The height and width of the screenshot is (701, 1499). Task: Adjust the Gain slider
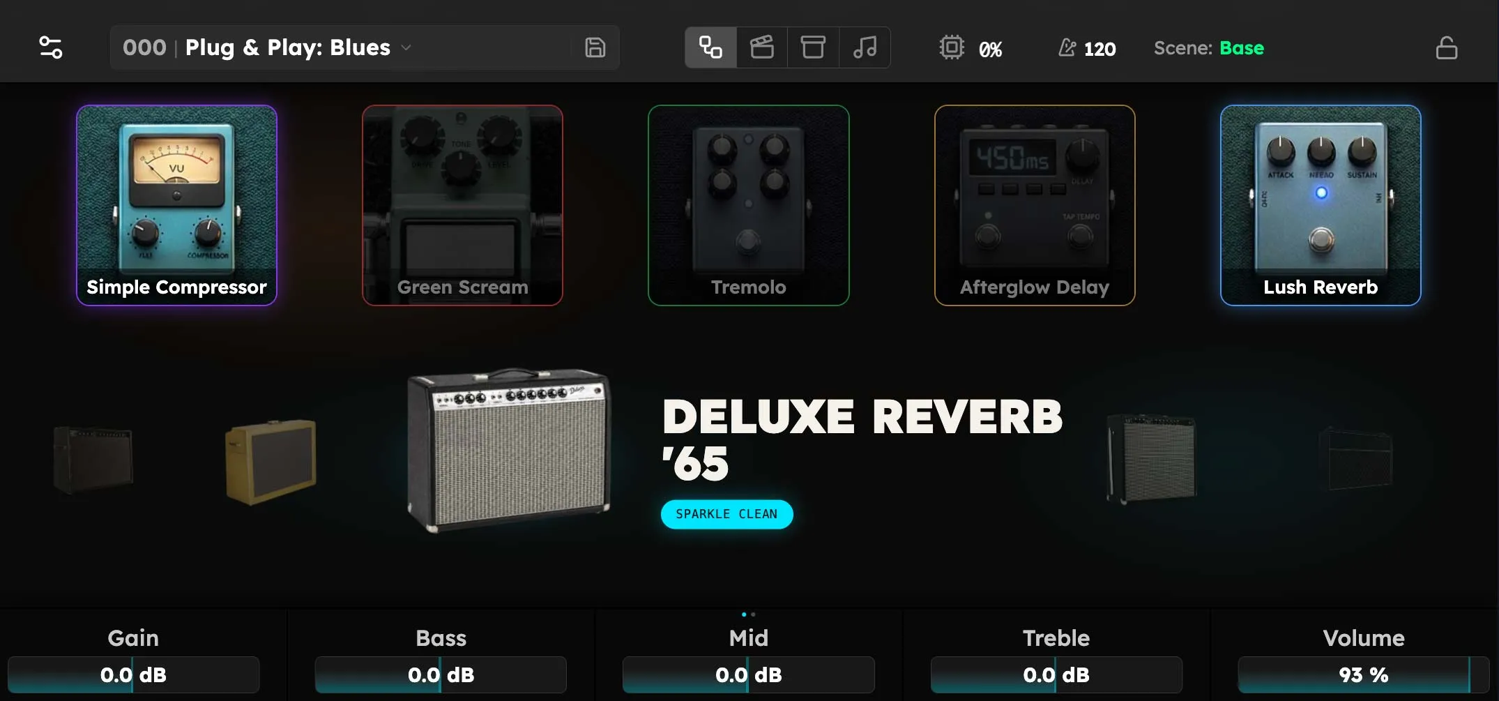[x=133, y=674]
